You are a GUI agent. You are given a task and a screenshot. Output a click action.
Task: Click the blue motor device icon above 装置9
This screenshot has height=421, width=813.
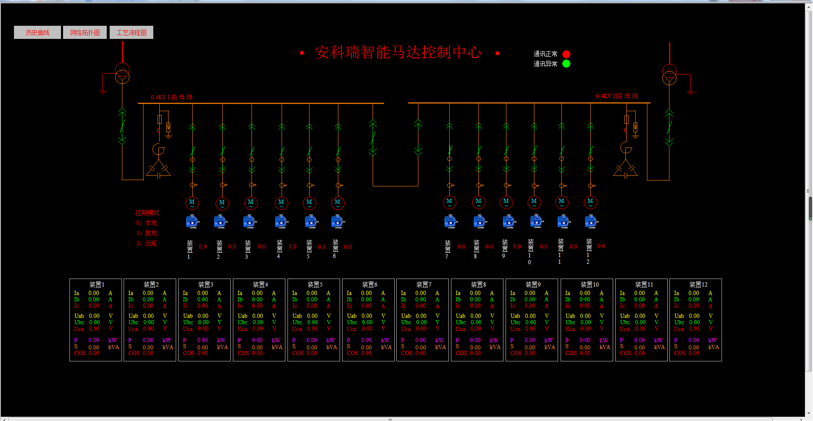(x=509, y=221)
